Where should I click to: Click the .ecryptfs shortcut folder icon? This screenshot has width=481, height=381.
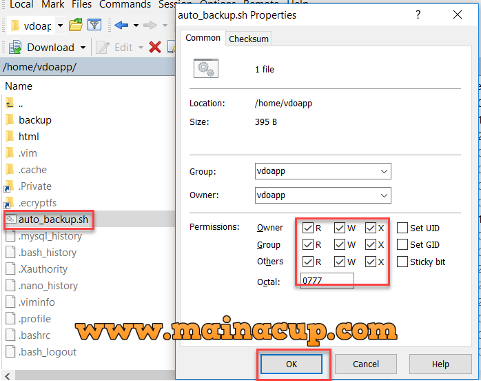click(x=9, y=203)
